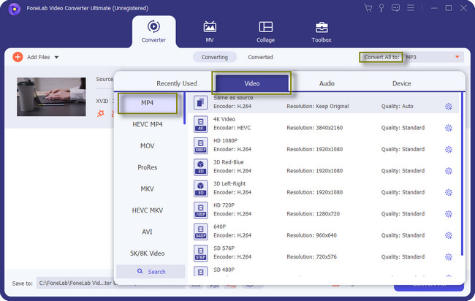Open the Convert All to MP3 dropdown
Screen dimensions: 475x301
click(x=433, y=57)
